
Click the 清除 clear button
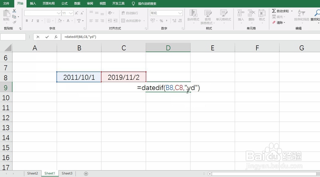pos(279,22)
